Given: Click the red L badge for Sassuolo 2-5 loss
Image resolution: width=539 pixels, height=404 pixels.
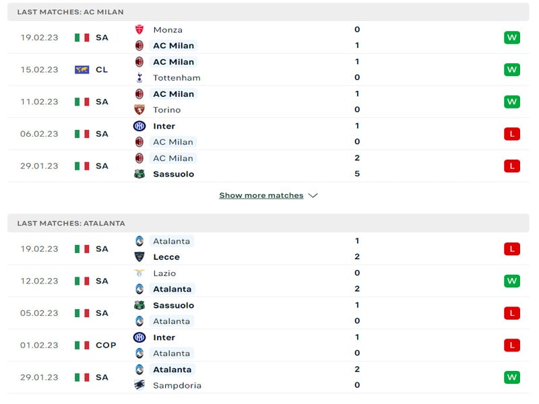Looking at the screenshot, I should click(x=512, y=166).
